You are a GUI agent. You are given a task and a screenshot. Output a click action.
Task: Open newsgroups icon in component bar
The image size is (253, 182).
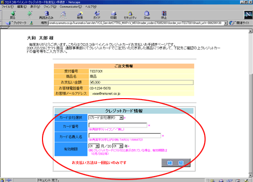coord(229,181)
